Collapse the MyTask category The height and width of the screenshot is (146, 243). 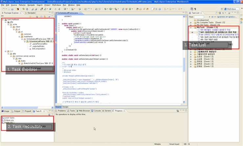coord(190,28)
